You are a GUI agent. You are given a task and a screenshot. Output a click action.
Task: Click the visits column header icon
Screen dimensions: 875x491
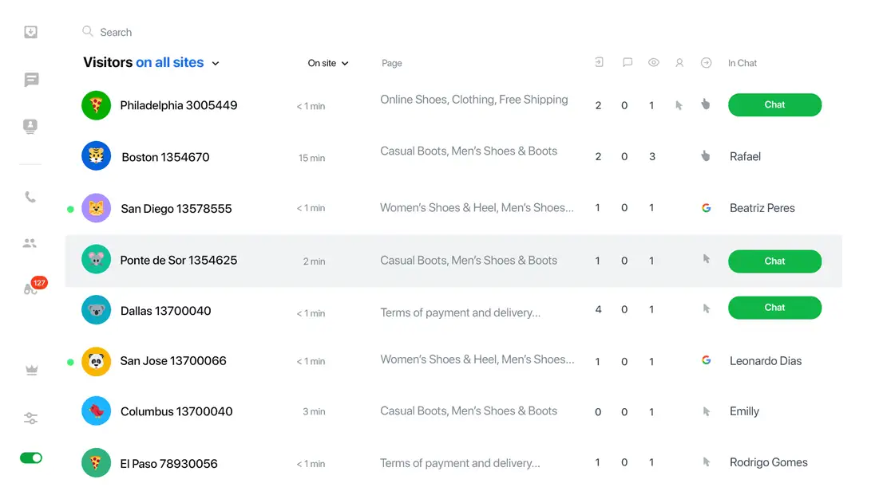599,62
